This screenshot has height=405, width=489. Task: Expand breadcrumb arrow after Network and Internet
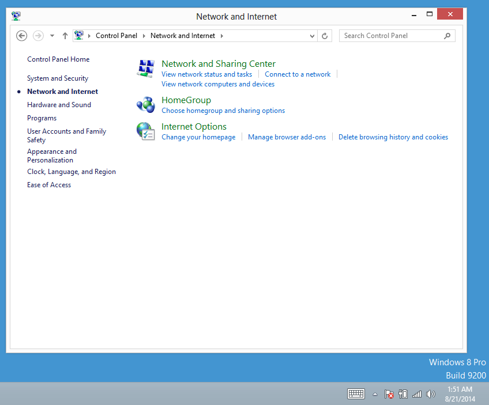tap(222, 36)
